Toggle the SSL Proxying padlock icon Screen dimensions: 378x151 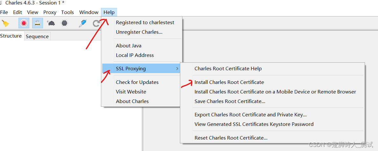coord(37,23)
